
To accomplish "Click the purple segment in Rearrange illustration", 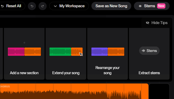I will click(100, 52).
